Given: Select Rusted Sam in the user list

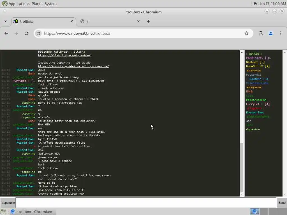Looking at the screenshot, I should (255, 113).
